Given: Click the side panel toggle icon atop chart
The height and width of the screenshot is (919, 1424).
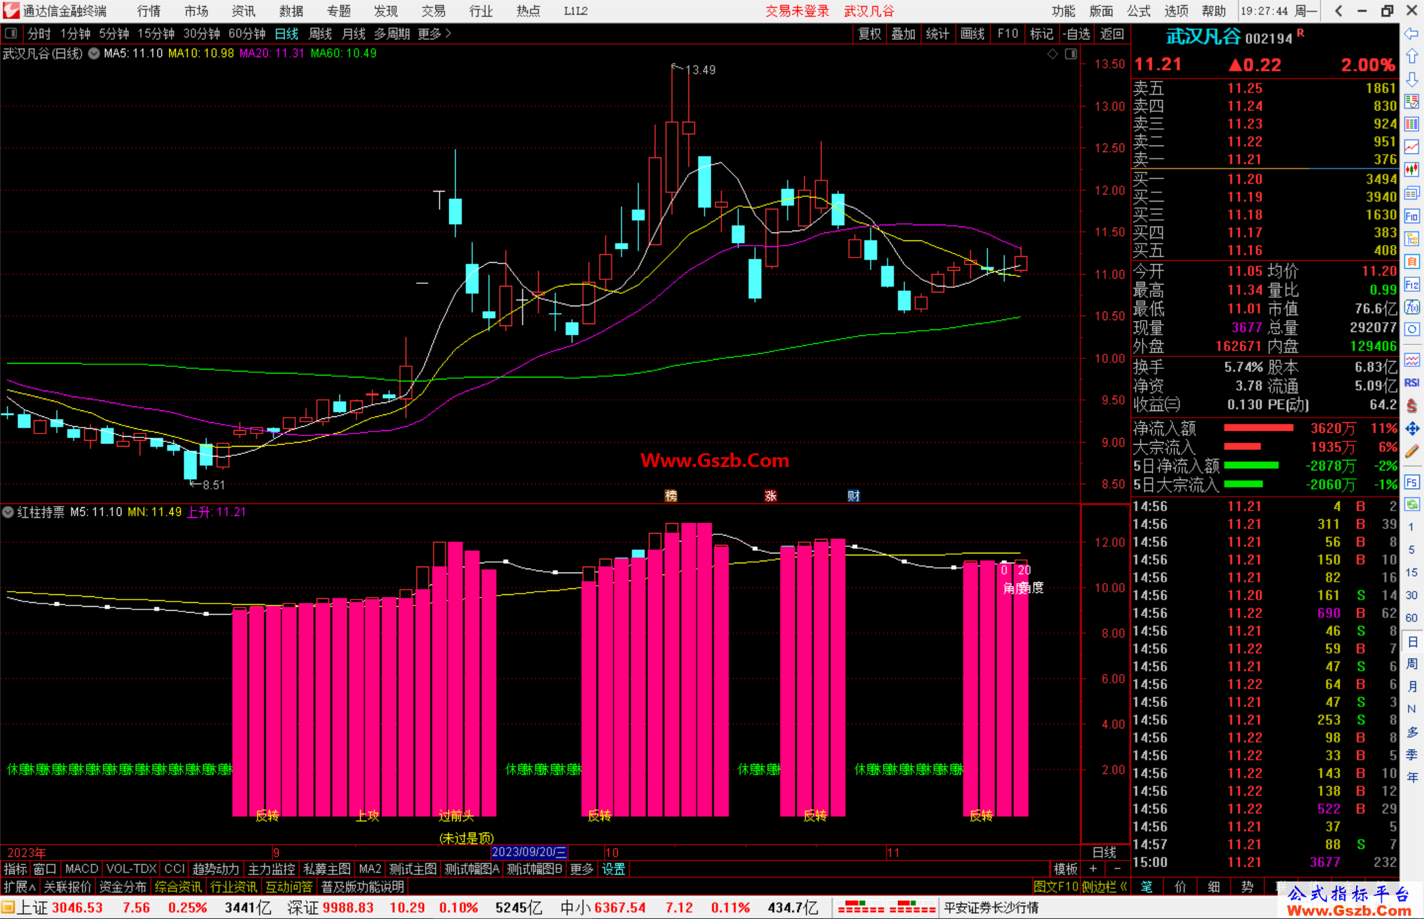Looking at the screenshot, I should (1071, 54).
